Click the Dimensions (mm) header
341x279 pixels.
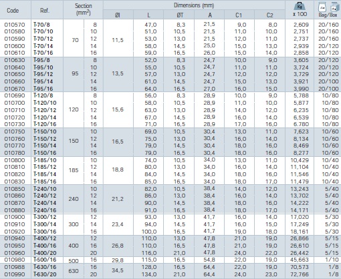194,5
